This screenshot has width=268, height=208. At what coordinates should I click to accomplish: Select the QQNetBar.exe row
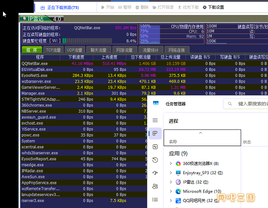tap(144, 64)
